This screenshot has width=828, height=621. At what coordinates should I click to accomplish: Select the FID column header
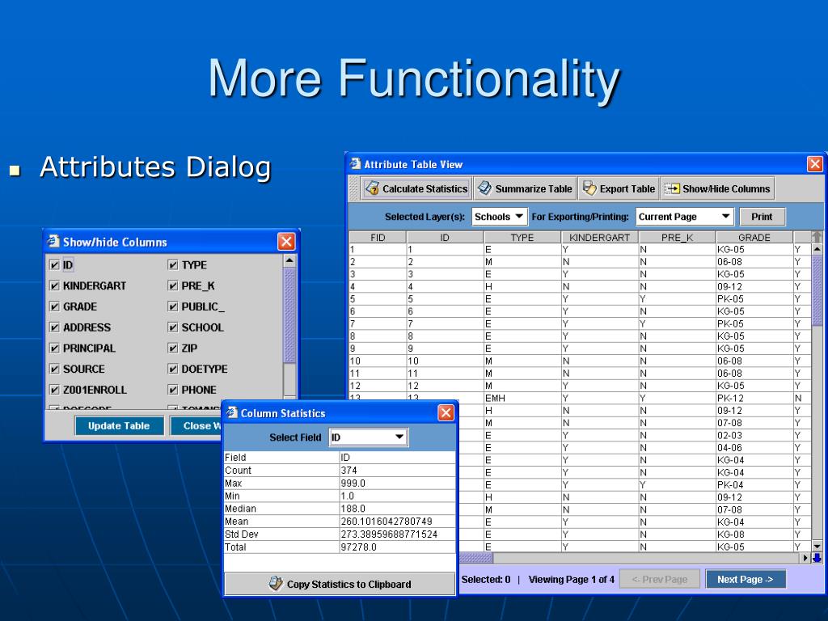point(378,237)
